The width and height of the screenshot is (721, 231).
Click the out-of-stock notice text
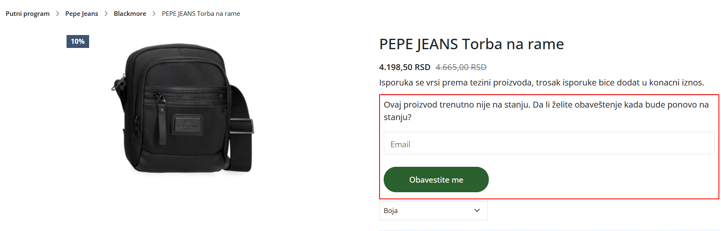click(x=546, y=111)
